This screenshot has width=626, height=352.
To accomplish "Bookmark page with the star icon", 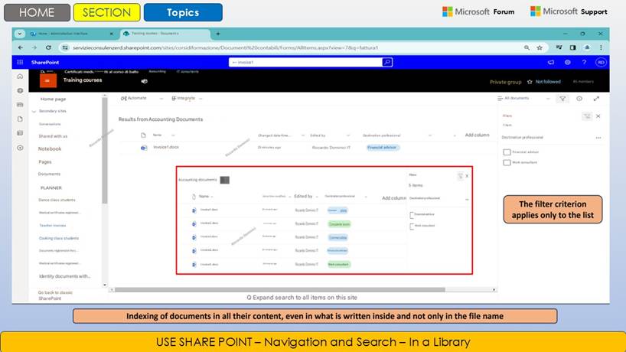I will click(540, 47).
